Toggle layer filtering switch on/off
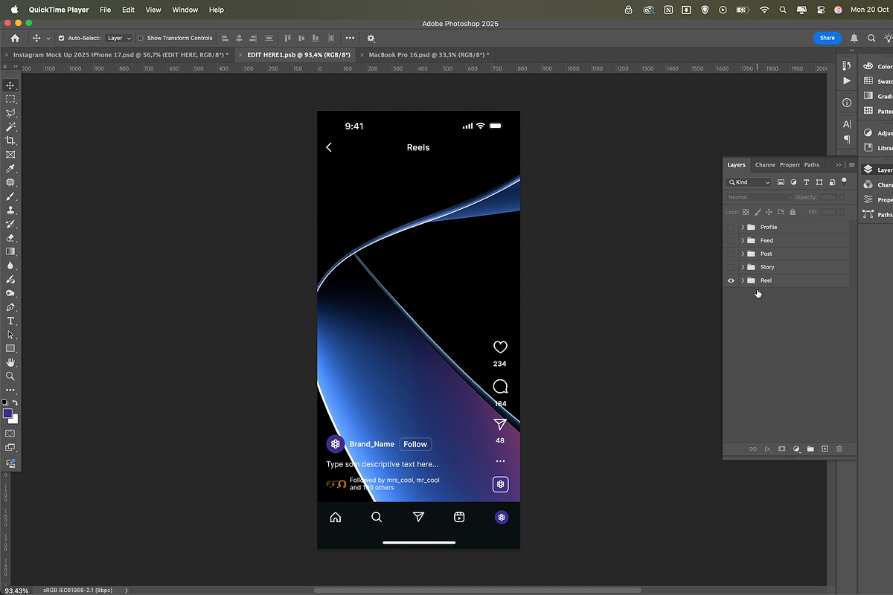Screen dimensions: 893x595 coord(844,181)
